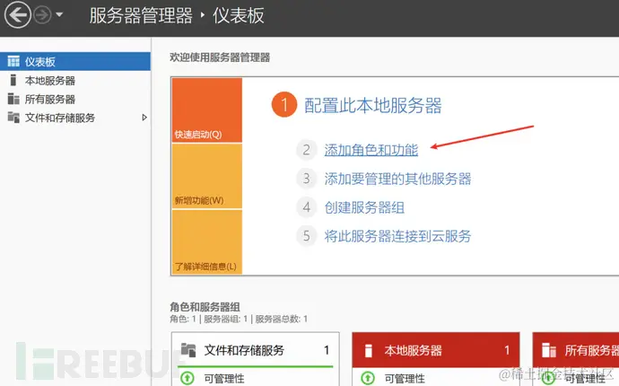Open the 新增功能(W) tile

point(207,176)
